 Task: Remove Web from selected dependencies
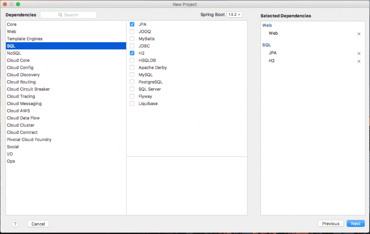click(x=359, y=34)
